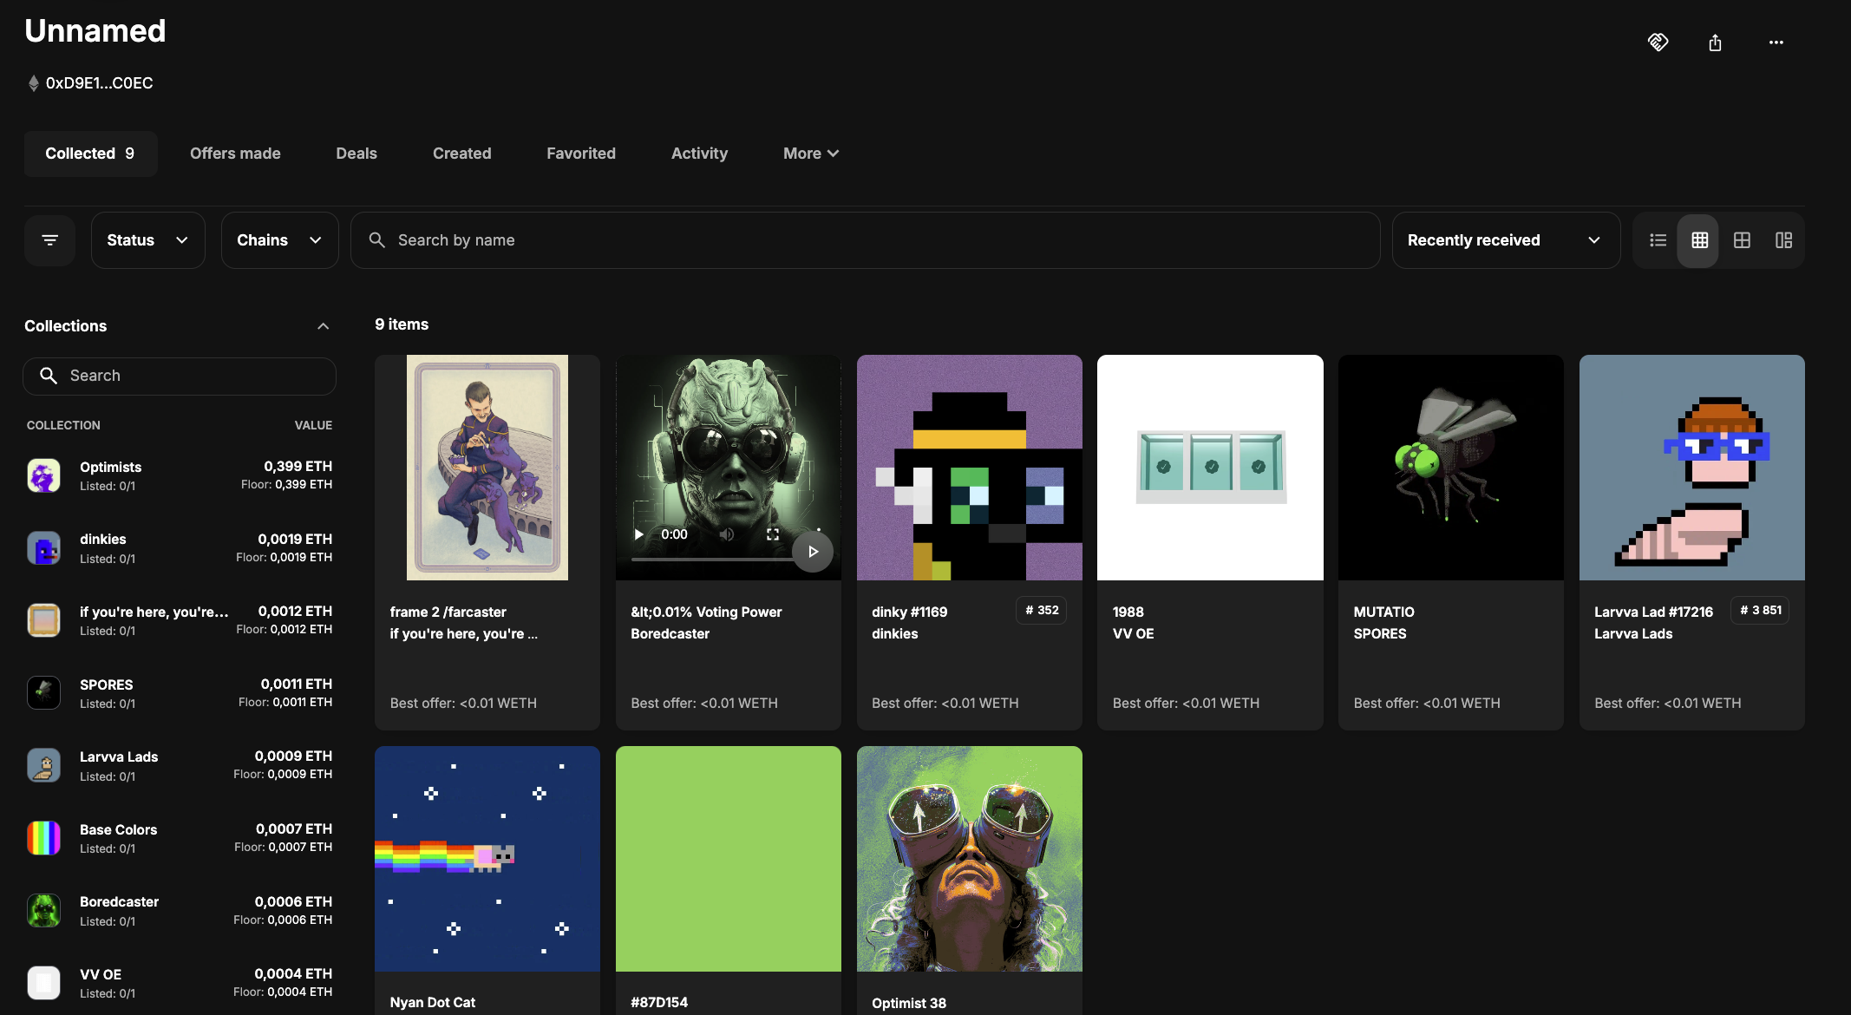1851x1015 pixels.
Task: Switch to the Deals tab
Action: 356,154
